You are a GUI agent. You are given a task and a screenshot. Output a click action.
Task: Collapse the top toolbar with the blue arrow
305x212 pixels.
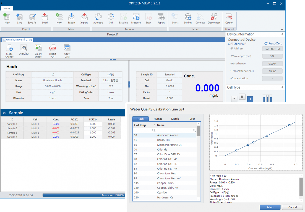(113, 60)
